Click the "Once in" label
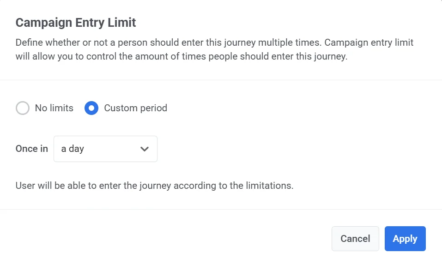Image resolution: width=442 pixels, height=265 pixels. point(32,149)
